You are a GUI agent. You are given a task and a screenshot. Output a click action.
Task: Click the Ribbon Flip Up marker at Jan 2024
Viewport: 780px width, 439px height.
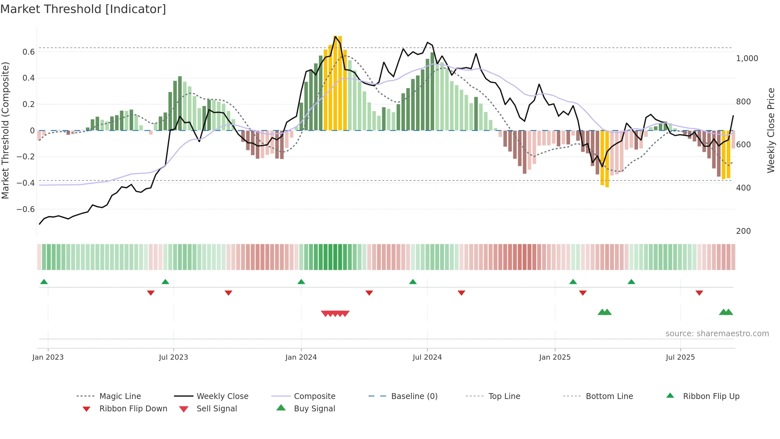click(301, 282)
